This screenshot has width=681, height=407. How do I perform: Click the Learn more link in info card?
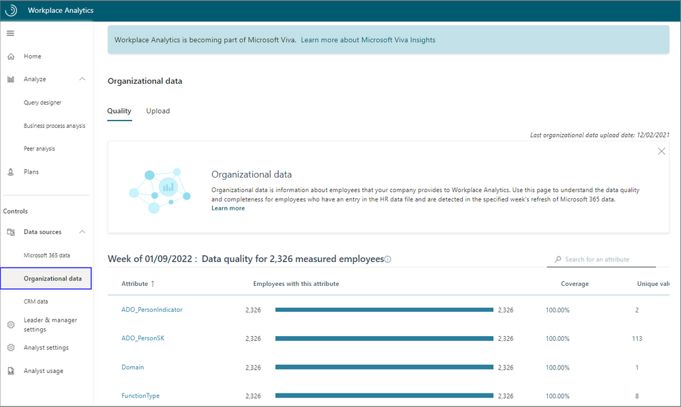coord(228,208)
